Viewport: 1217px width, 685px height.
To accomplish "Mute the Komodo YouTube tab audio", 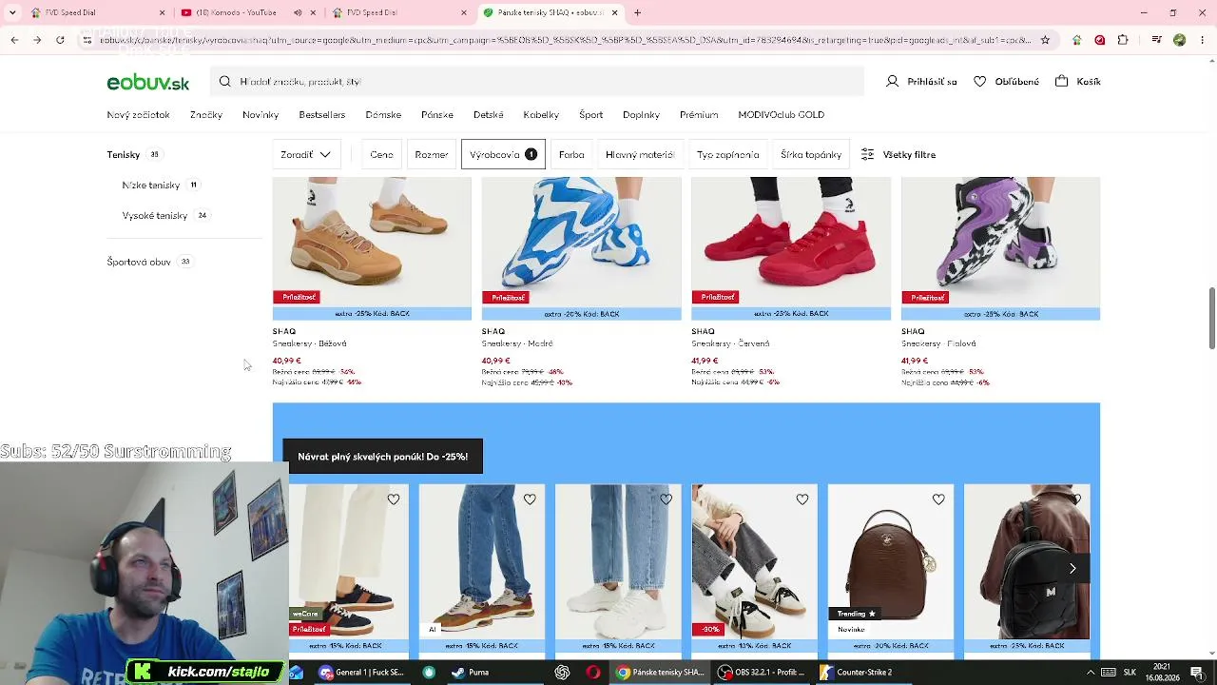I will click(298, 13).
